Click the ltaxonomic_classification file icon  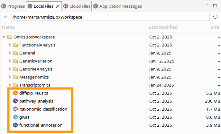point(15,109)
